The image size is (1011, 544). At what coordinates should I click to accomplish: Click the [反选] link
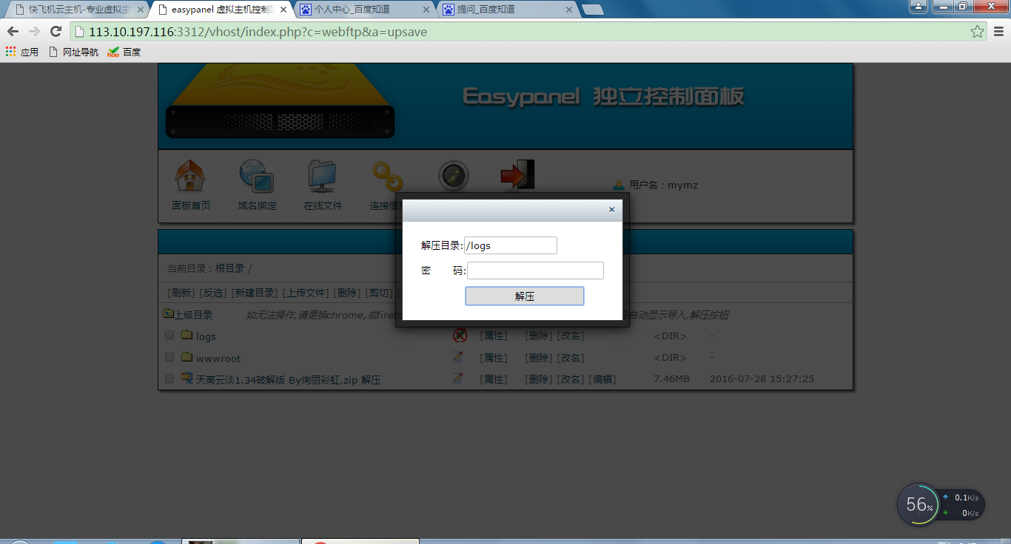click(213, 293)
